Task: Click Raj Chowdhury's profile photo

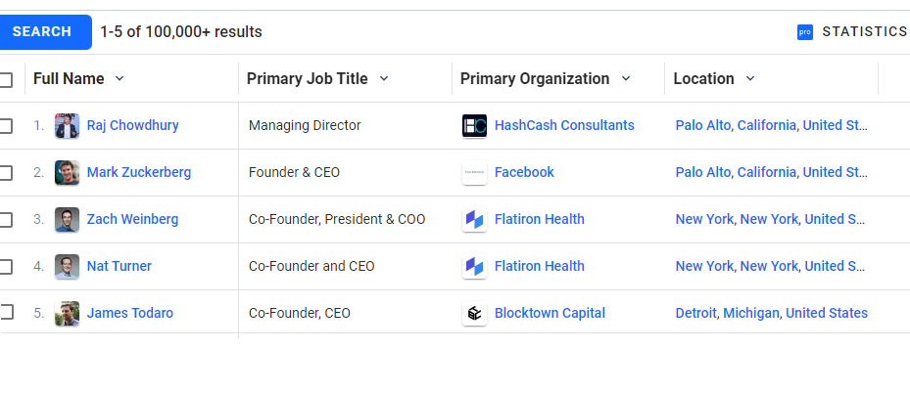Action: (x=67, y=126)
